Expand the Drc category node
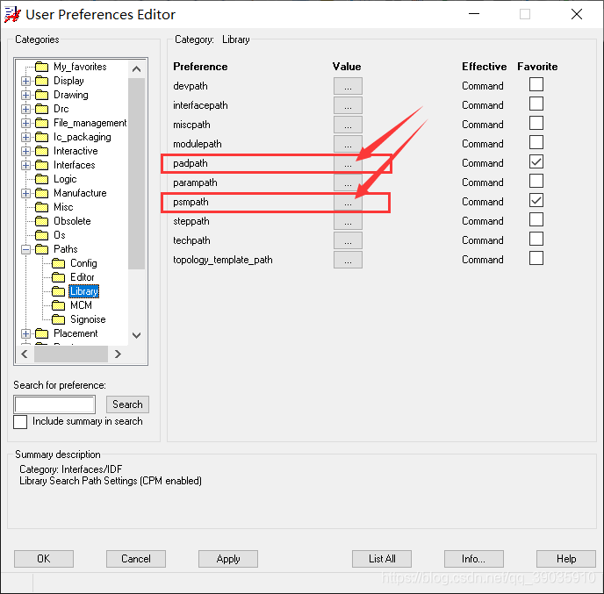 (25, 110)
